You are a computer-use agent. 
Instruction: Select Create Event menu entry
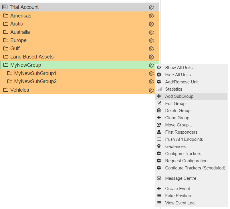point(191,189)
